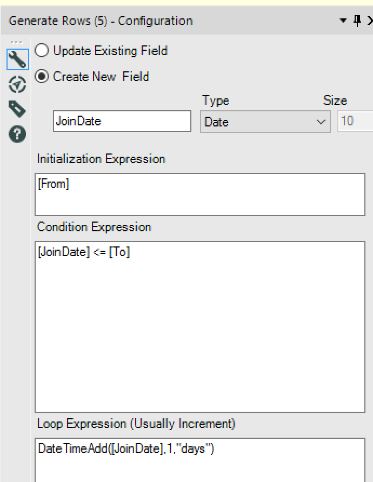Pin the Configuration window with the pushpin
The height and width of the screenshot is (482, 373).
click(357, 21)
